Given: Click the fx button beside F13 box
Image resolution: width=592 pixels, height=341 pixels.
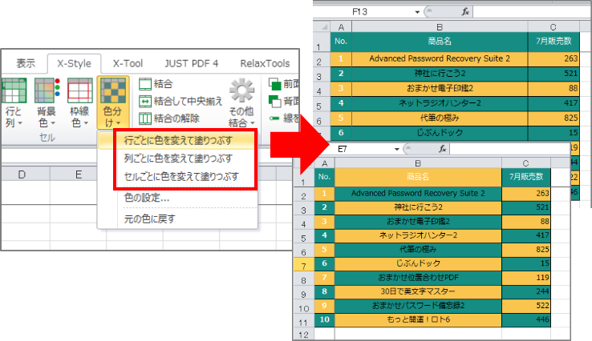Looking at the screenshot, I should [465, 12].
